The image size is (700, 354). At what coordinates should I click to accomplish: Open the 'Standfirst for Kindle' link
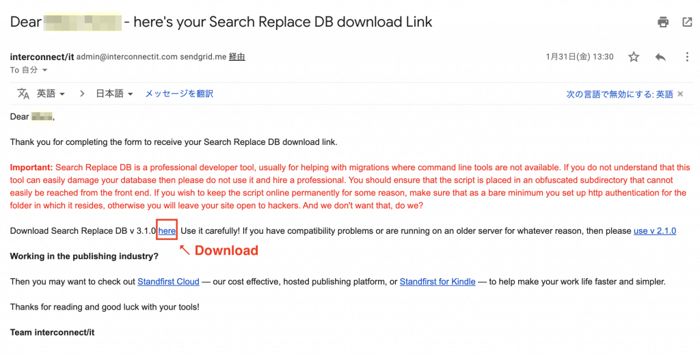(x=437, y=282)
